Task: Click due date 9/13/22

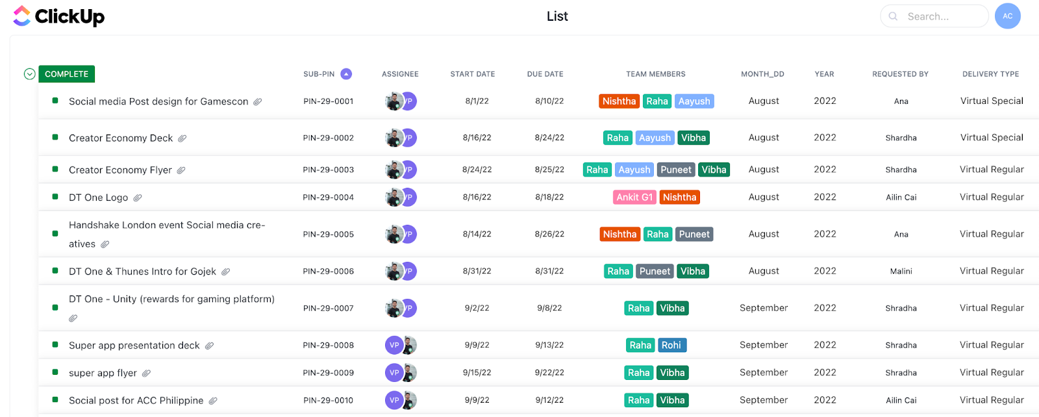Action: [549, 346]
